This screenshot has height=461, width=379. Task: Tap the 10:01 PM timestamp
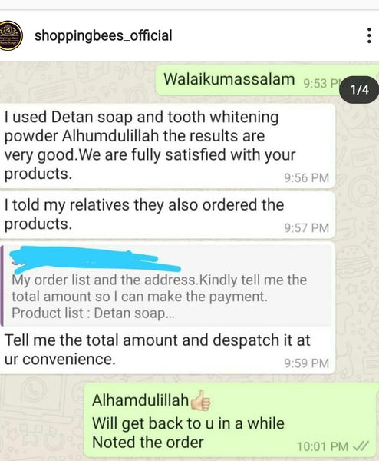(x=322, y=446)
